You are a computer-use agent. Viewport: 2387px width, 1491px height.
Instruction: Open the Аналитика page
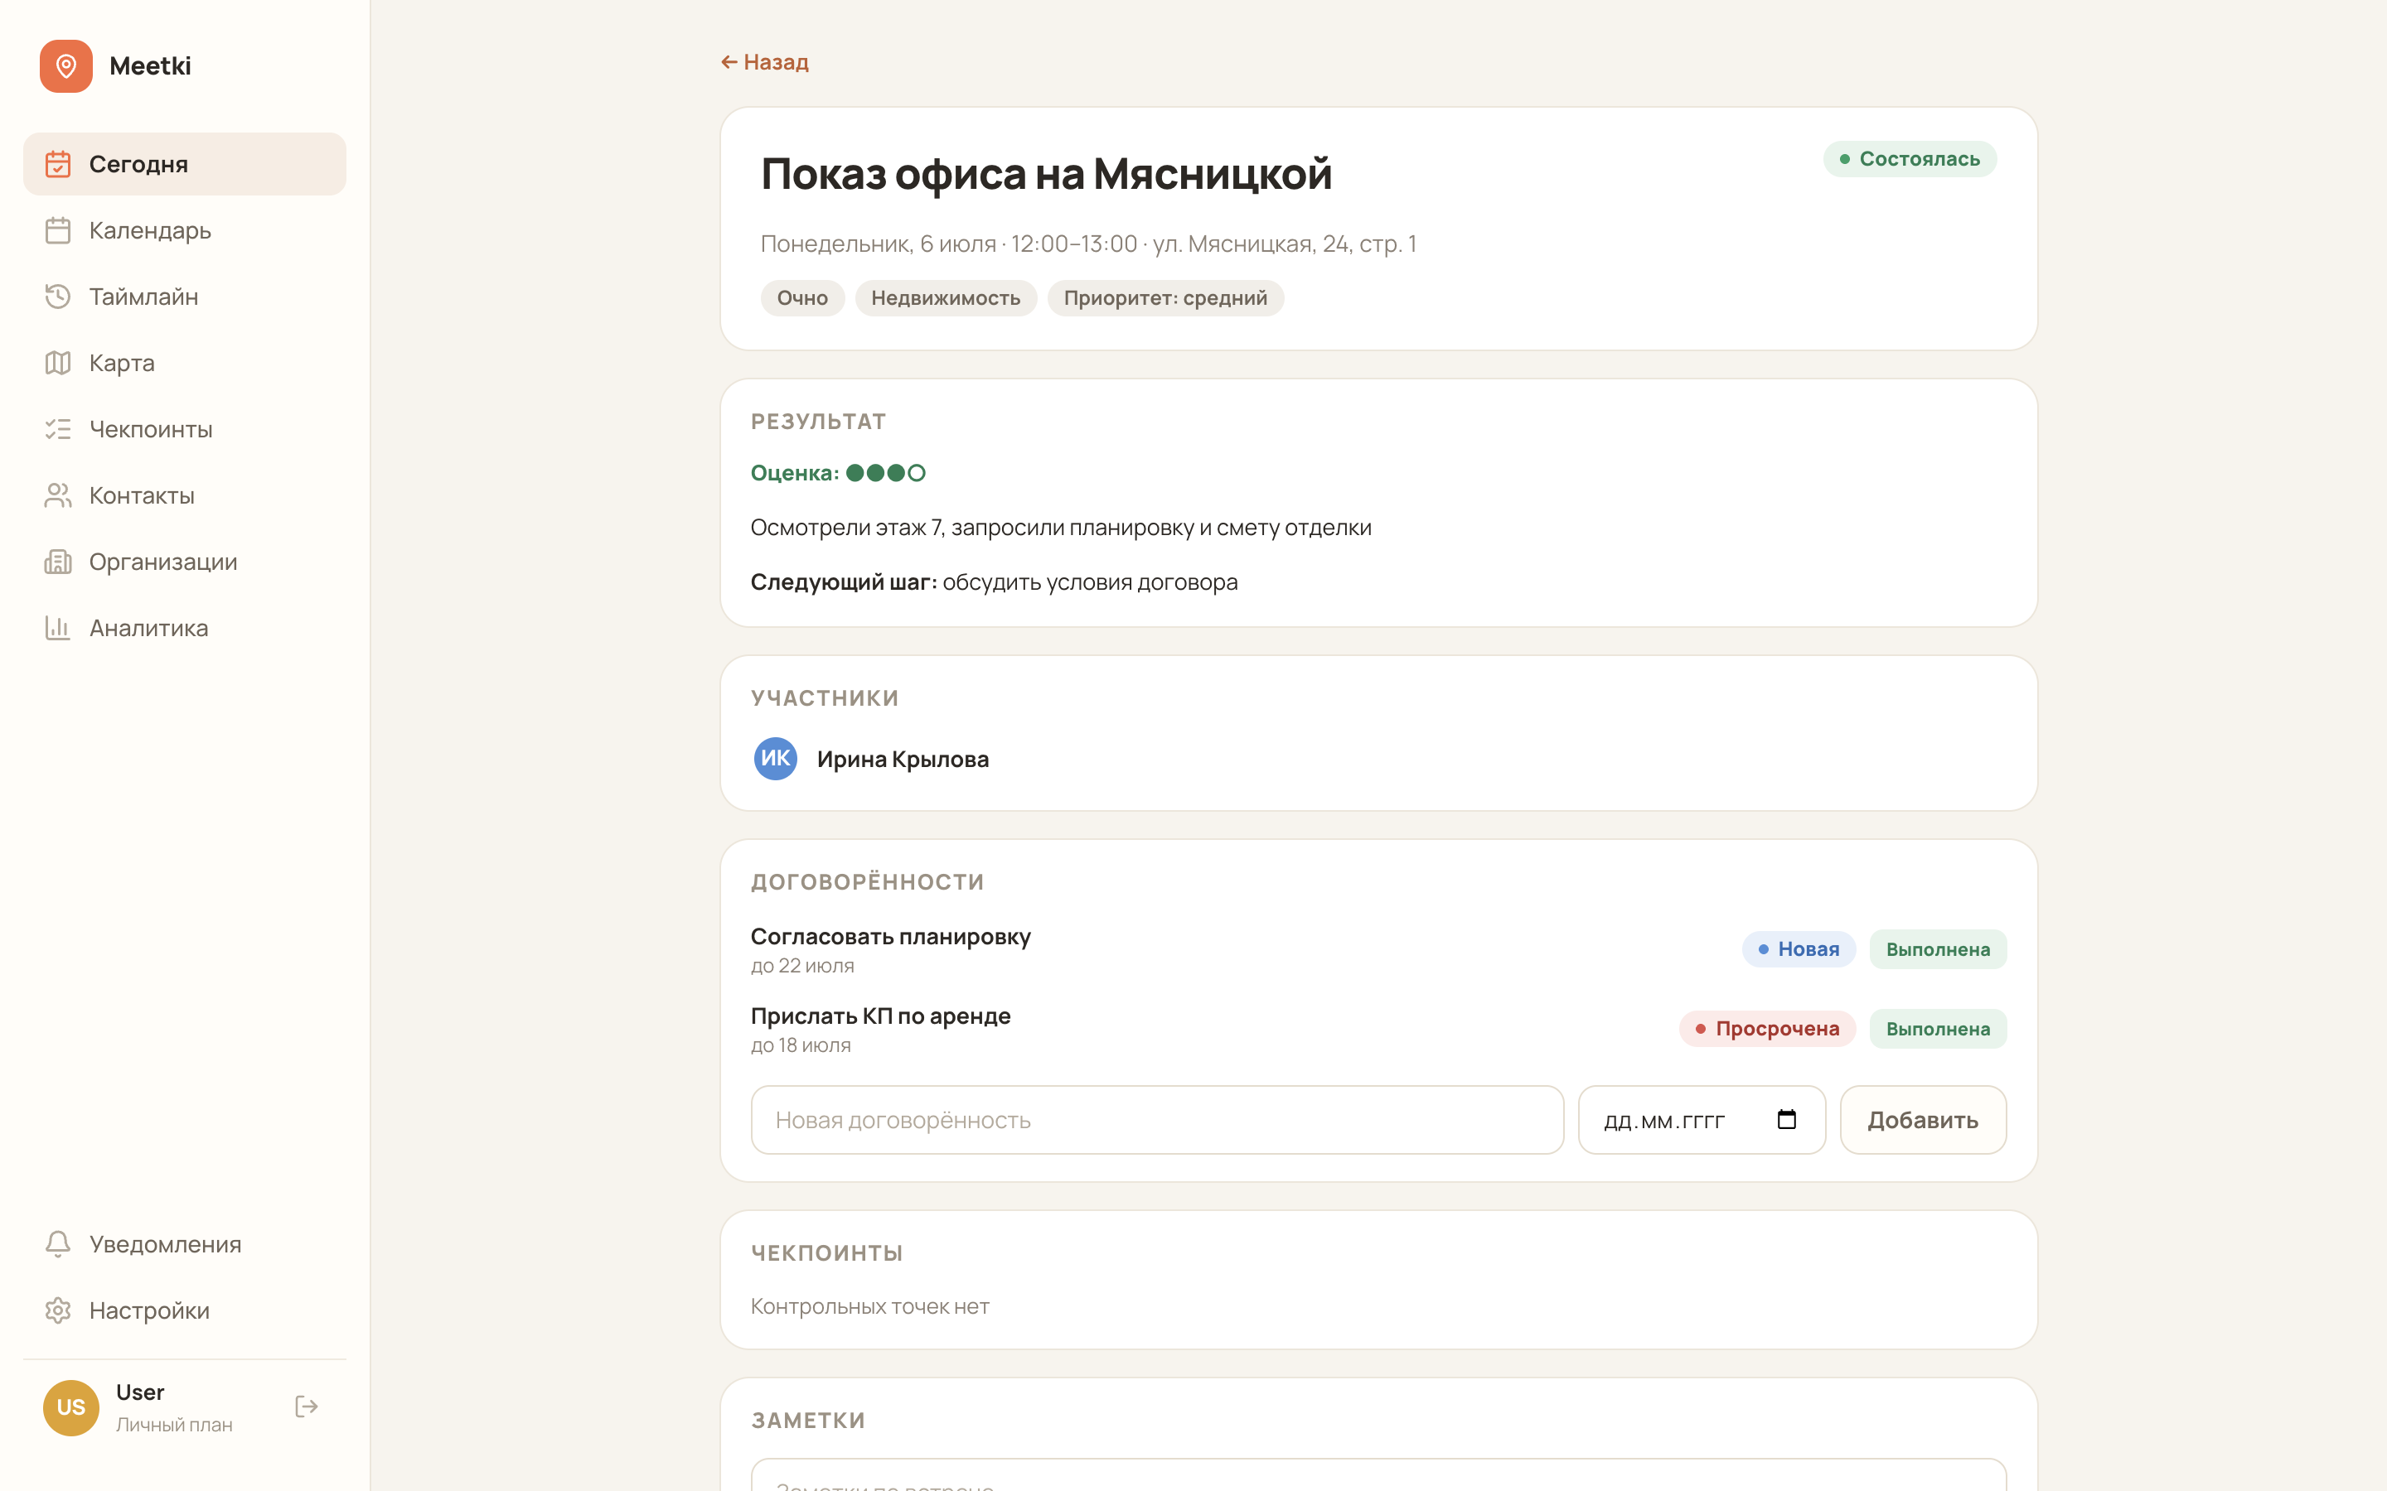[185, 627]
